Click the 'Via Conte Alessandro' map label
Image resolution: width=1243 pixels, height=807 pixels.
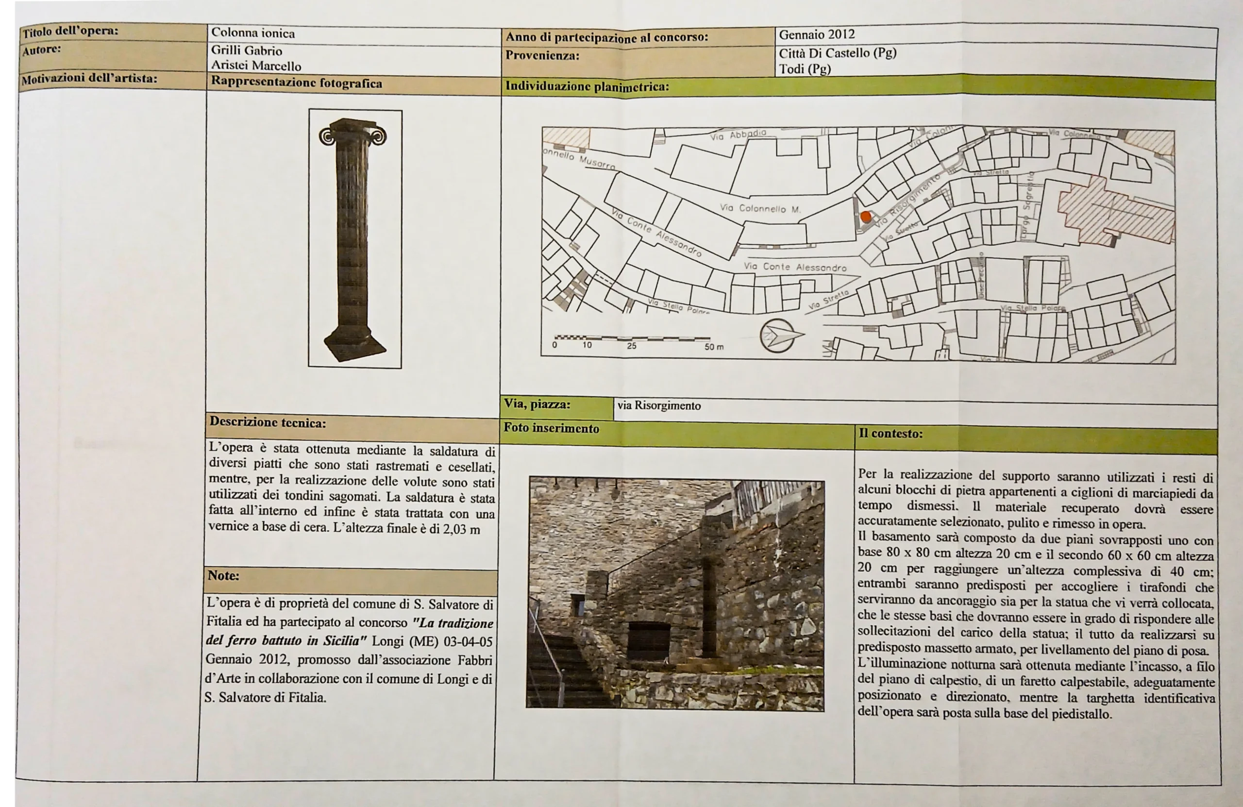(795, 268)
